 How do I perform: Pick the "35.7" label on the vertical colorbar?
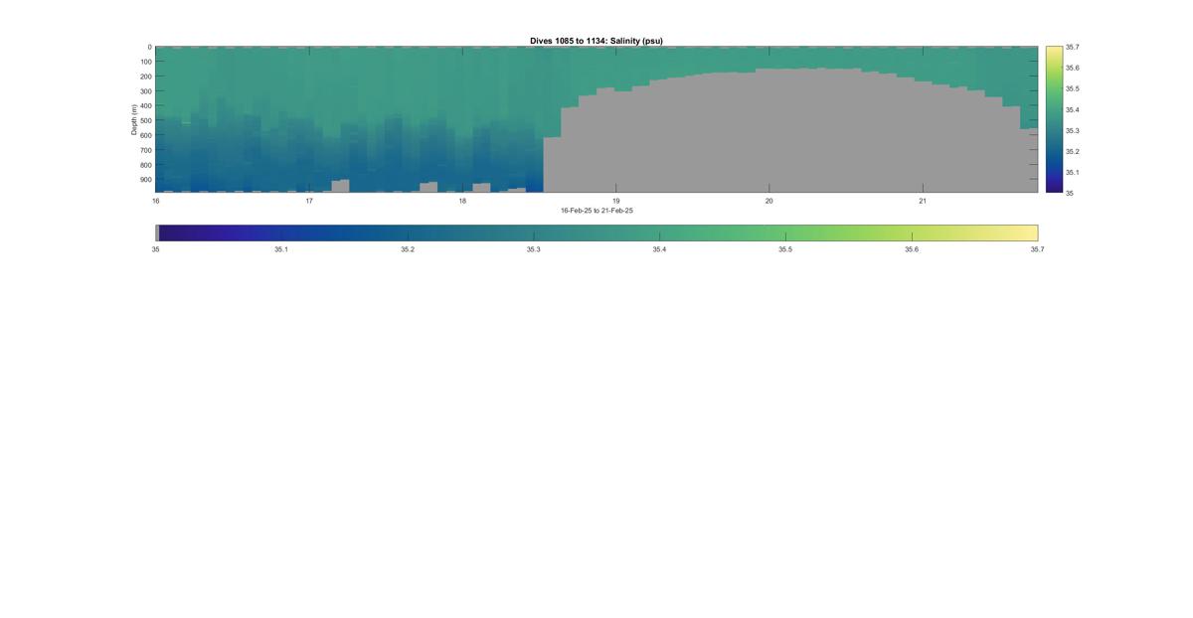[x=1072, y=47]
